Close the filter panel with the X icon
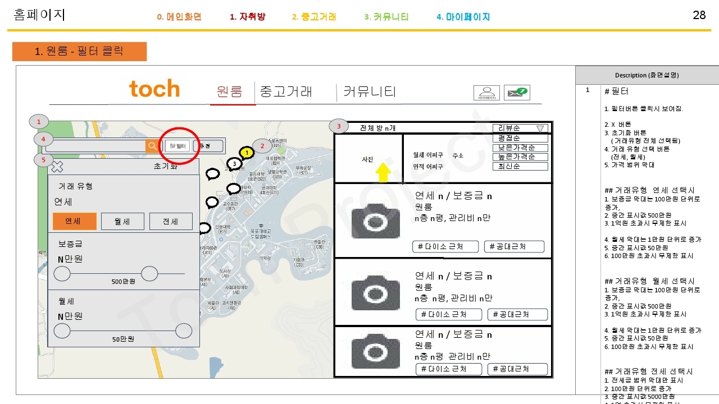Screen dimensions: 719x404 57,167
